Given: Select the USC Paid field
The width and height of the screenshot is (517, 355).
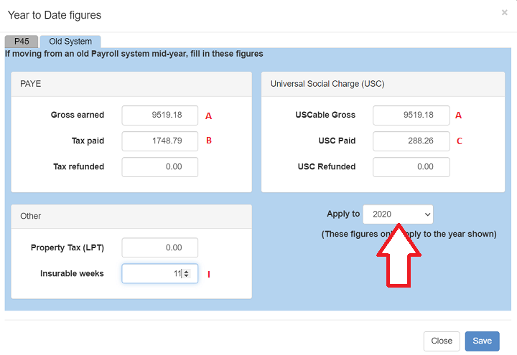Looking at the screenshot, I should click(x=411, y=141).
